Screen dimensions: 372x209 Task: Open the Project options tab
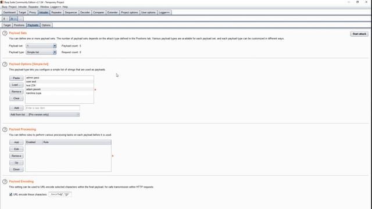(x=129, y=12)
